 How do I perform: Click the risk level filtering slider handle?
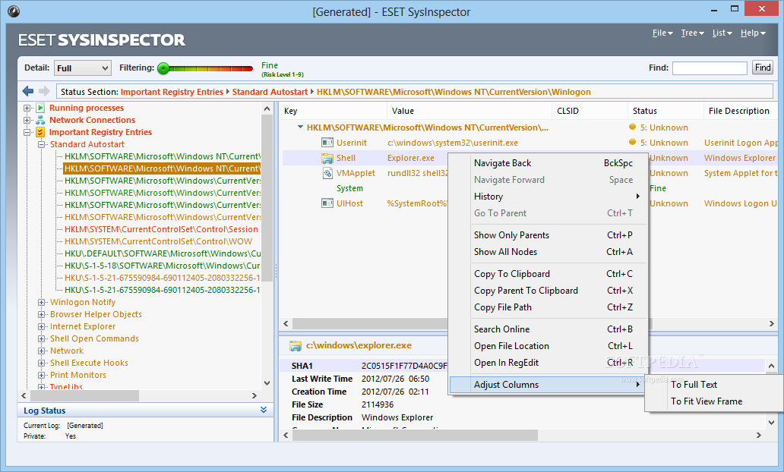[x=163, y=68]
